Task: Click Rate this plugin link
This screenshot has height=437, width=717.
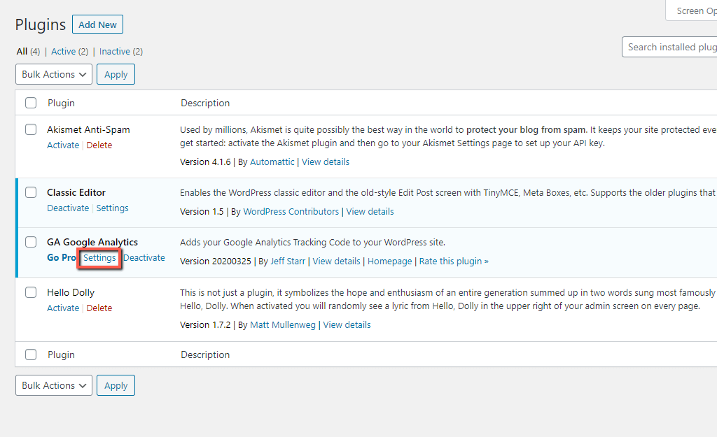Action: click(454, 262)
